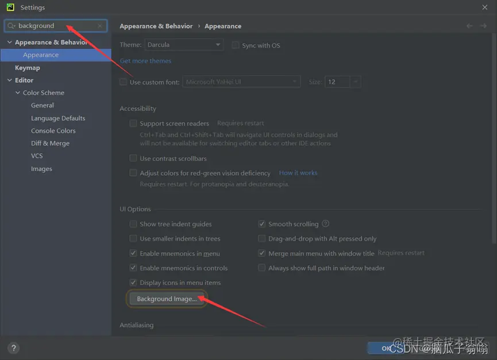
Task: Open the Smooth scrolling help icon
Action: [326, 223]
